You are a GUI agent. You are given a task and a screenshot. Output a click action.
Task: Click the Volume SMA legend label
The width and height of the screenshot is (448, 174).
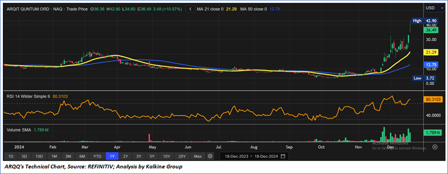[19, 130]
